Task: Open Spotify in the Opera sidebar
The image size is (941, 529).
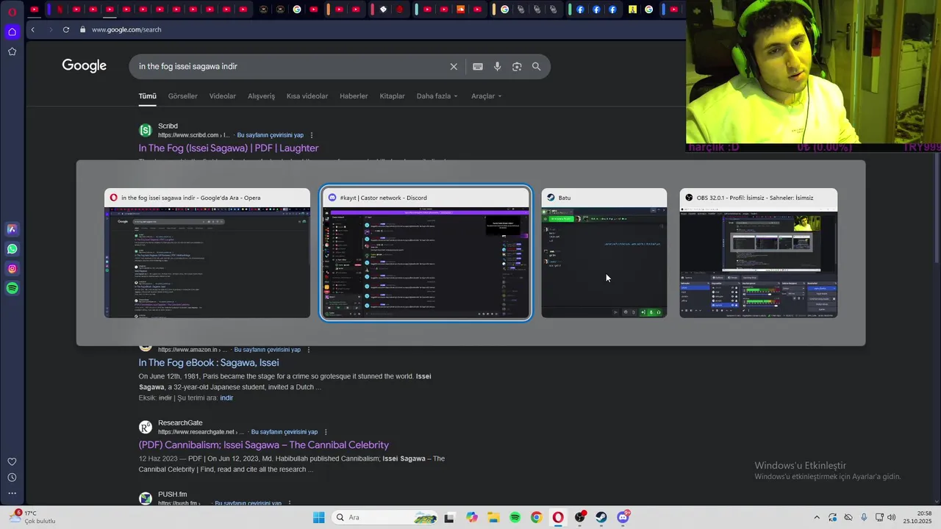Action: 12,289
